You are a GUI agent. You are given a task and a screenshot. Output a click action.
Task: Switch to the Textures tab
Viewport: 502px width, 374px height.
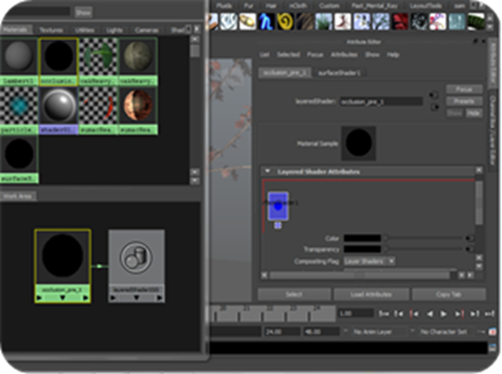click(x=52, y=30)
